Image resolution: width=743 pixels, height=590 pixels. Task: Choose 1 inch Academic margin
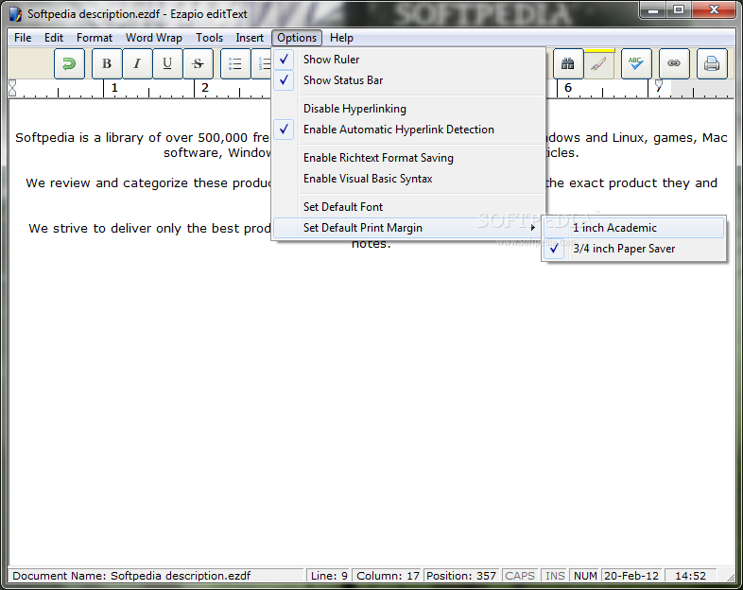point(633,228)
